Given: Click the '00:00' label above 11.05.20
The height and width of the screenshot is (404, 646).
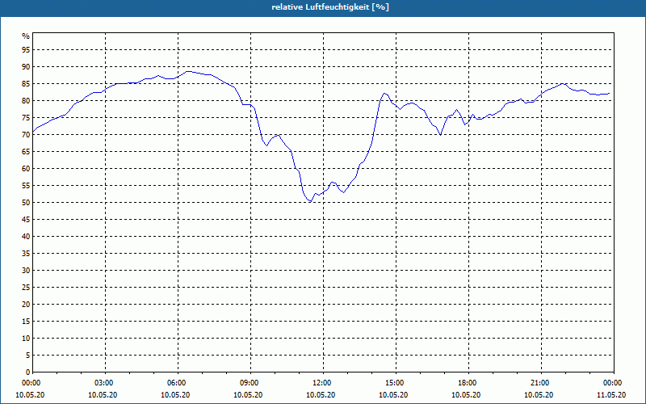Looking at the screenshot, I should click(614, 383).
